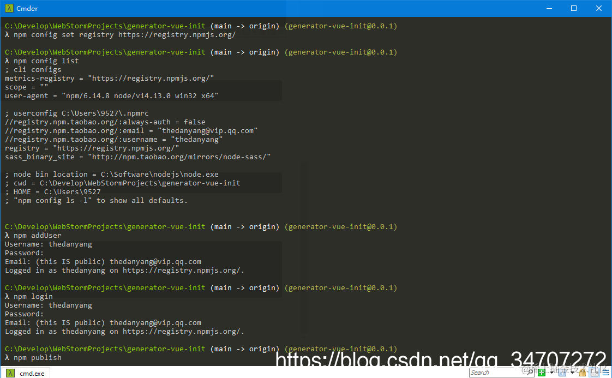Click the npm login command line
612x378 pixels.
pyautogui.click(x=29, y=297)
